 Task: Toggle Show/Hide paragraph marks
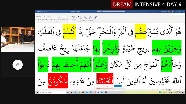pos(79,17)
